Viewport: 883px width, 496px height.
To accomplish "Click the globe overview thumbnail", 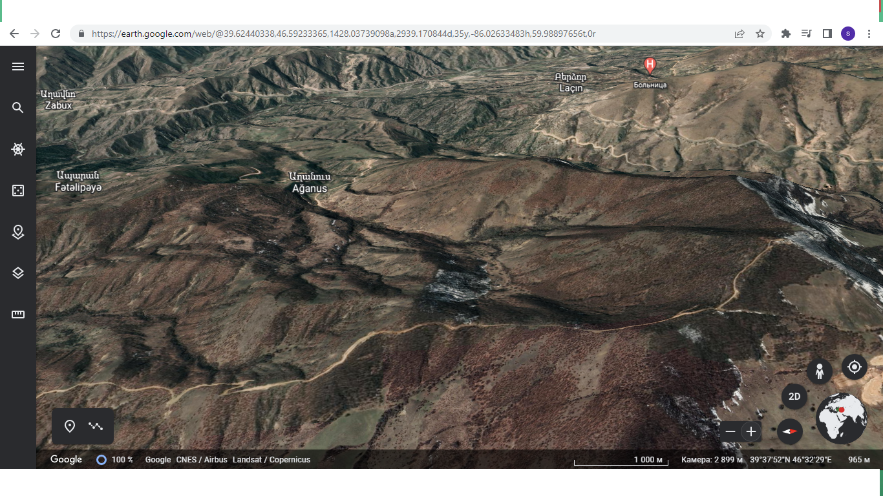I will 841,418.
